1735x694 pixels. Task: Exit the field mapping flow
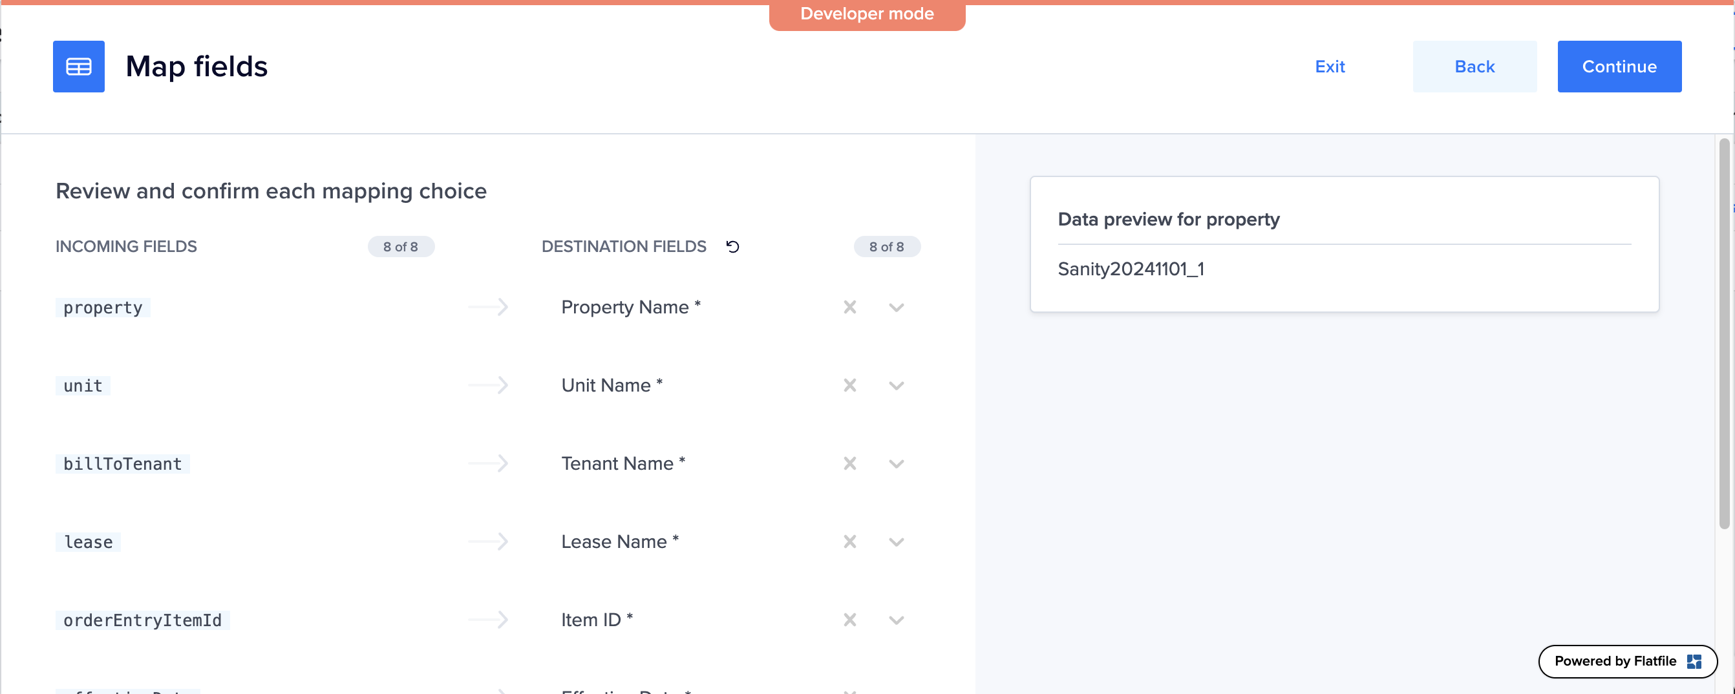pos(1330,67)
